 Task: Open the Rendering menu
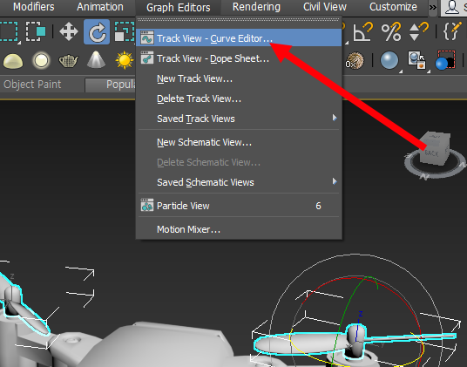(256, 7)
